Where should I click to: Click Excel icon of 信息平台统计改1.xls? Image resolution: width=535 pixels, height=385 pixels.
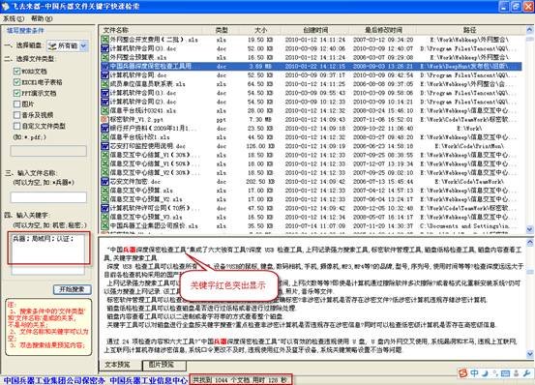tap(104, 137)
